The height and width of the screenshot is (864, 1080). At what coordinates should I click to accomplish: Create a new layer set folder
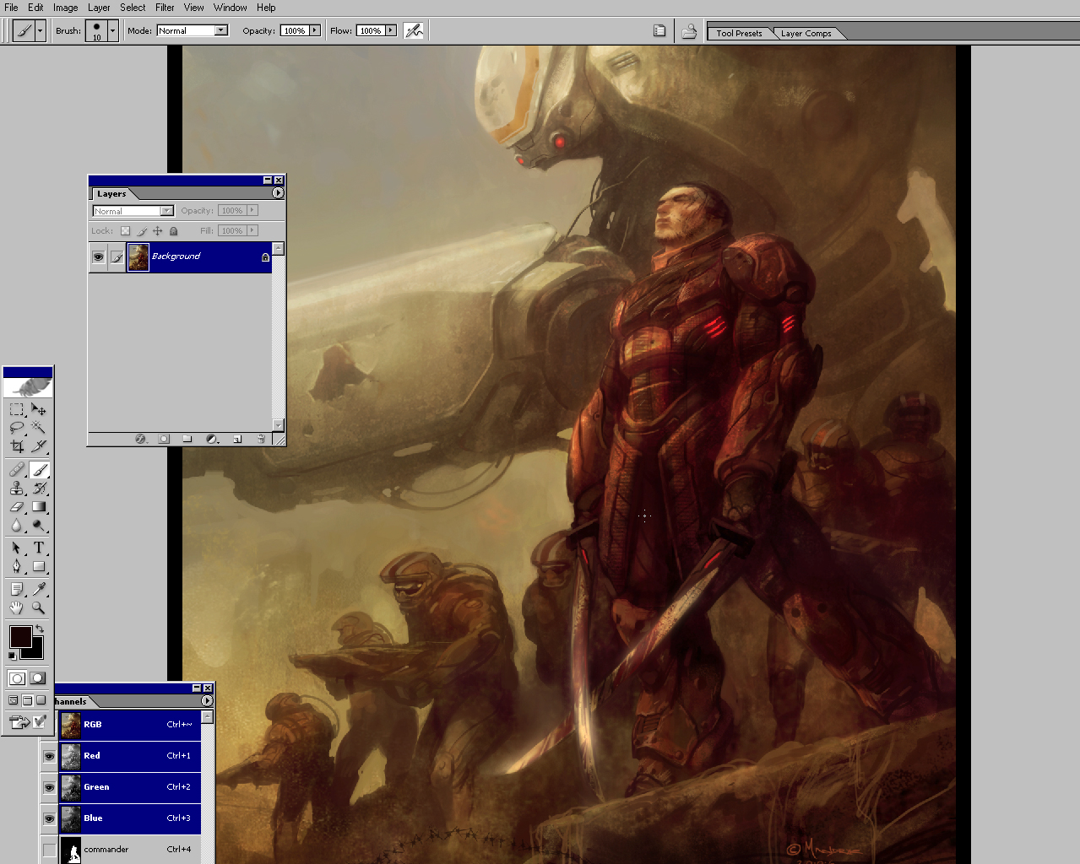pos(187,439)
